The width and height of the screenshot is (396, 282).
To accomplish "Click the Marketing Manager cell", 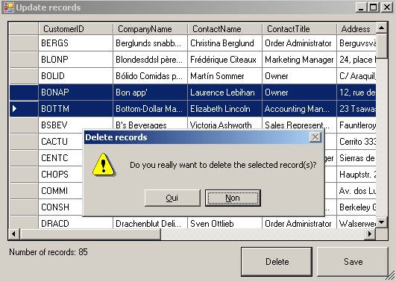I will click(x=299, y=60).
